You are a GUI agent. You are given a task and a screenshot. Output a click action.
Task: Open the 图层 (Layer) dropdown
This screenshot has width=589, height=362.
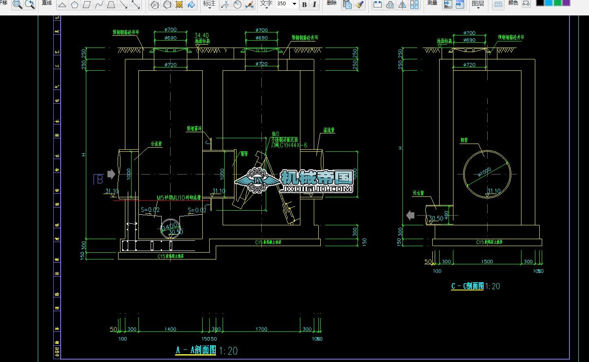(478, 4)
